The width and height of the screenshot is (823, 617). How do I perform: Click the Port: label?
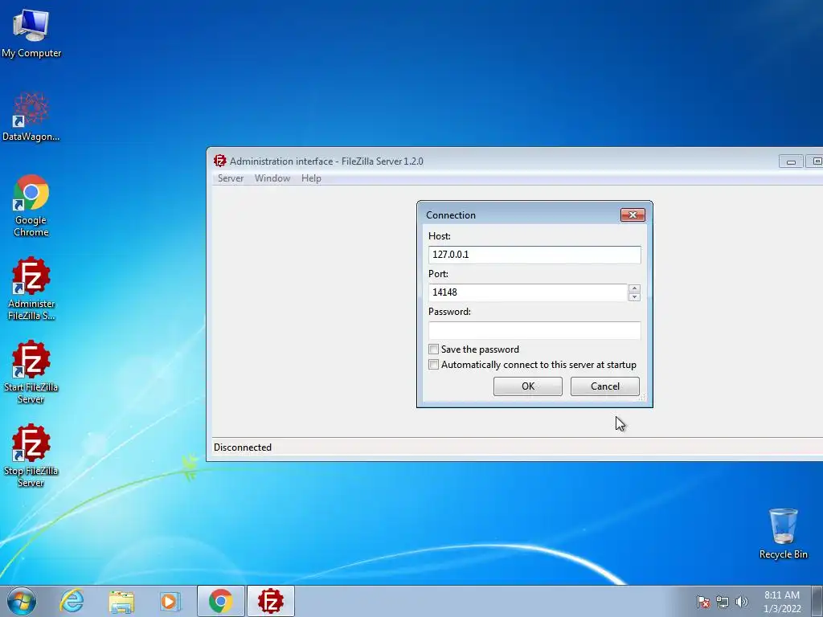click(x=438, y=274)
